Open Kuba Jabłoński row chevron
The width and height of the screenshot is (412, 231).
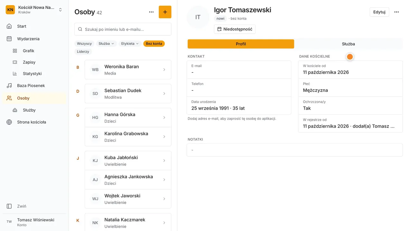coord(164,160)
